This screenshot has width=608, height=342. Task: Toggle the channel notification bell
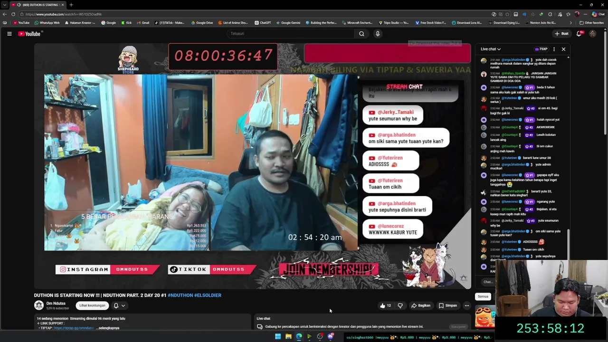tap(116, 305)
